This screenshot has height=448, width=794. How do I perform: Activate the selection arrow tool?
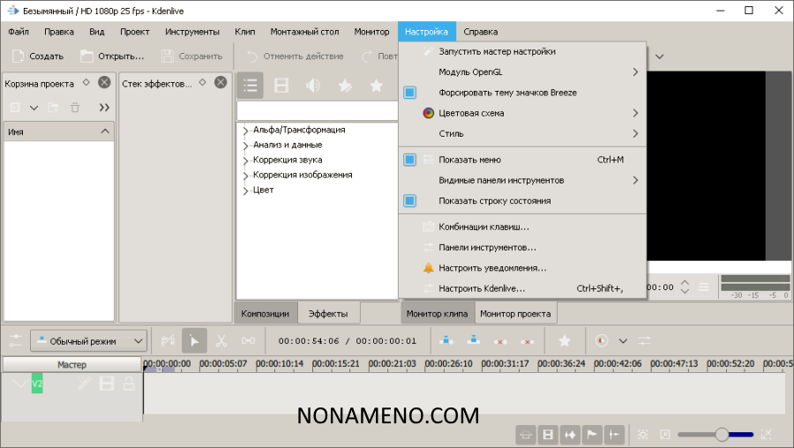coord(195,340)
